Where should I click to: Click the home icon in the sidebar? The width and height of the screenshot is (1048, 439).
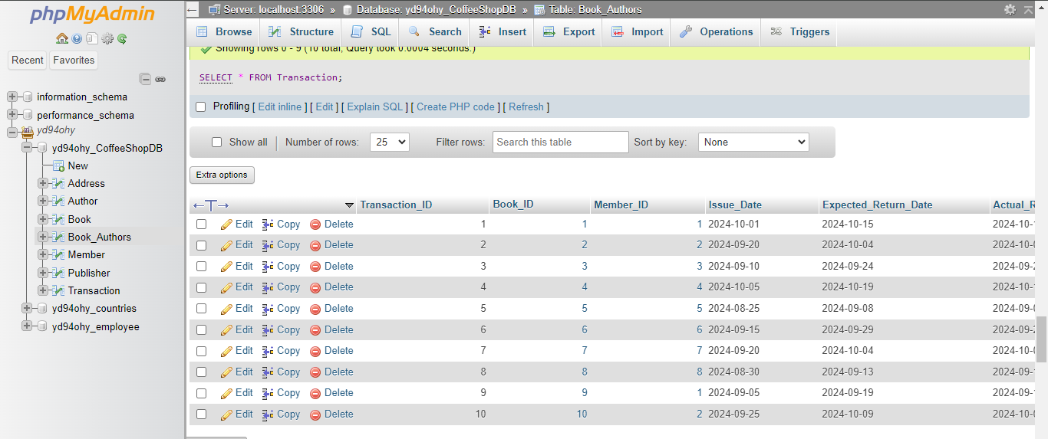pyautogui.click(x=62, y=38)
